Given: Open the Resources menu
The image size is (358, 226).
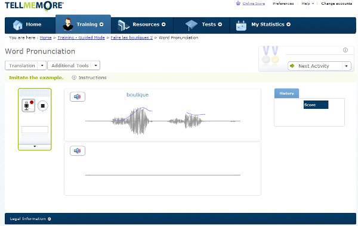Looking at the screenshot, I should coord(142,25).
